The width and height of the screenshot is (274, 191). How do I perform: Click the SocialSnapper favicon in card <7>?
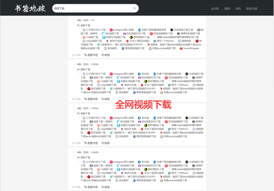click(x=181, y=48)
